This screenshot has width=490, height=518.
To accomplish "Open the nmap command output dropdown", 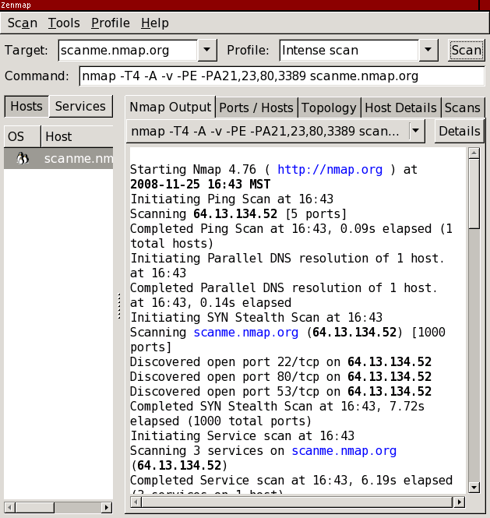I will click(x=276, y=131).
